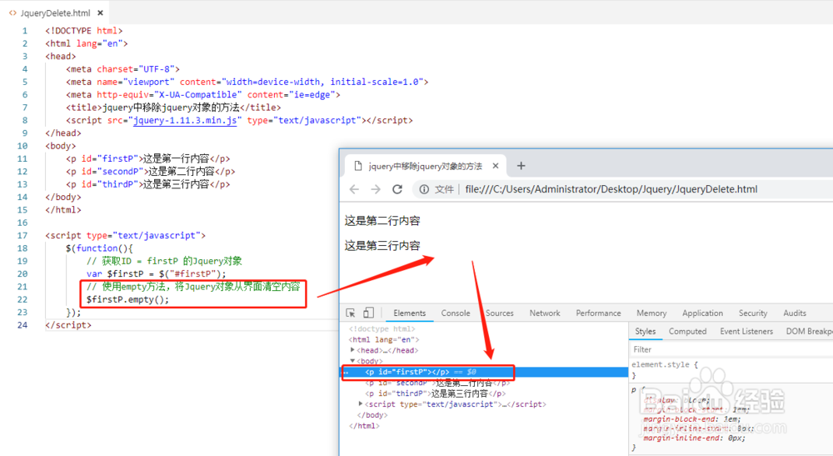
Task: Open the DOM Breakpoints sidebar pane
Action: 809,331
